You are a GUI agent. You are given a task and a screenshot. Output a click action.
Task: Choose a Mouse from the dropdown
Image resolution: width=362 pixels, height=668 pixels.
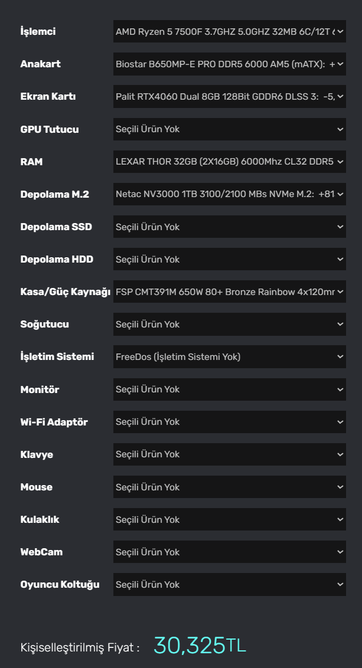tap(229, 487)
